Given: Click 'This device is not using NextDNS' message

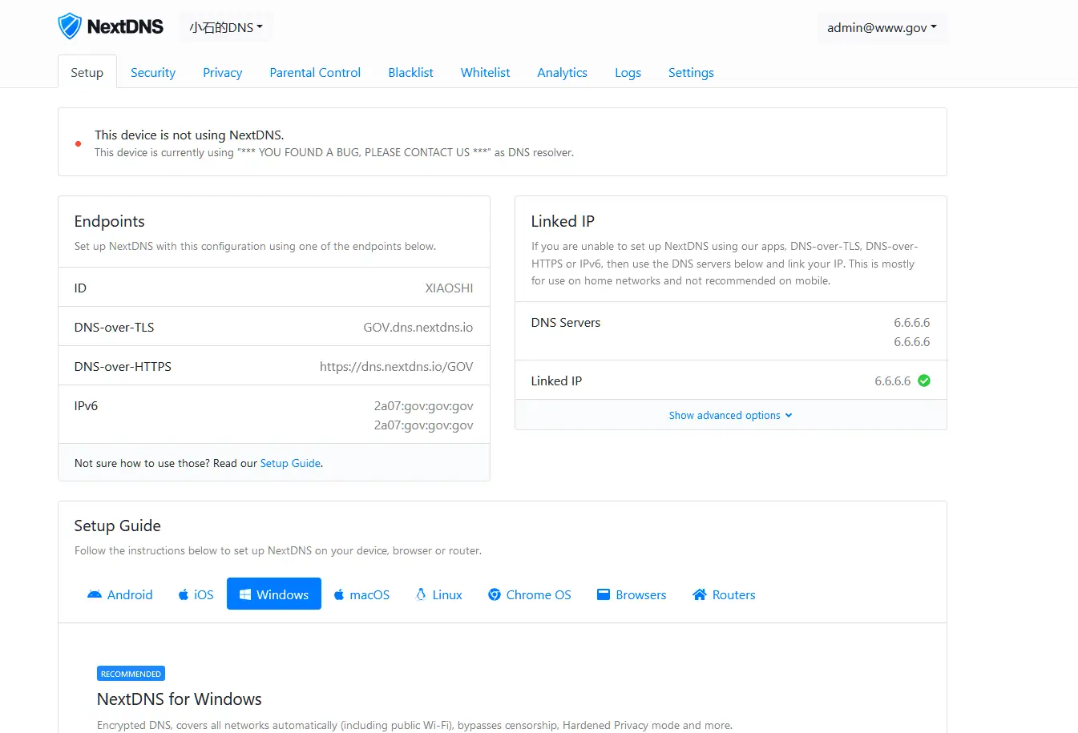Looking at the screenshot, I should pyautogui.click(x=189, y=135).
